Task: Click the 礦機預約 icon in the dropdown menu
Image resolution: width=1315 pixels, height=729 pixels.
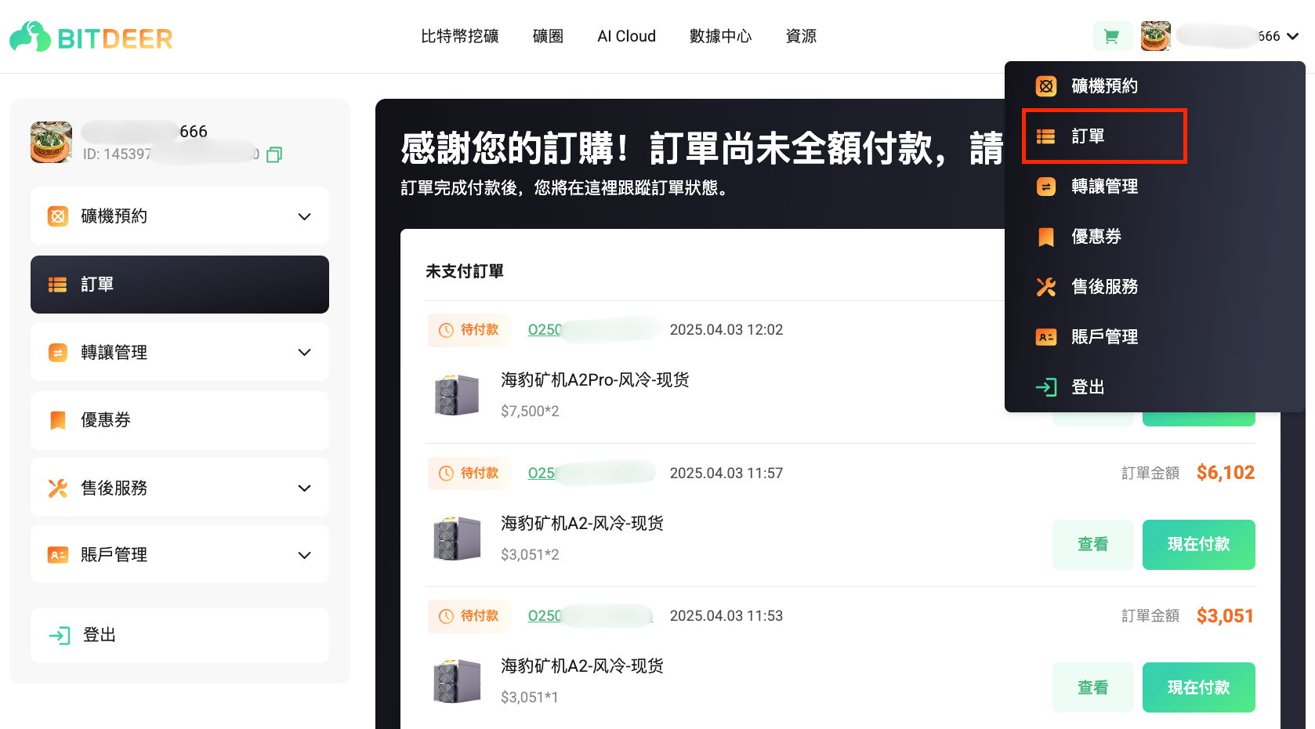Action: (1046, 86)
